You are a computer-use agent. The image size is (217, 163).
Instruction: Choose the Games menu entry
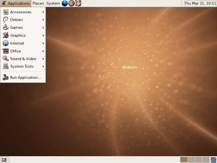tap(23, 28)
